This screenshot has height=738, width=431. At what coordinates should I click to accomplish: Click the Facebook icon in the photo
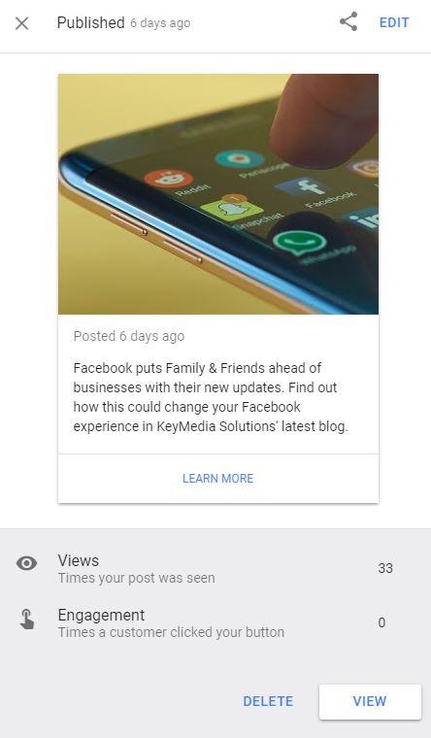pyautogui.click(x=303, y=186)
